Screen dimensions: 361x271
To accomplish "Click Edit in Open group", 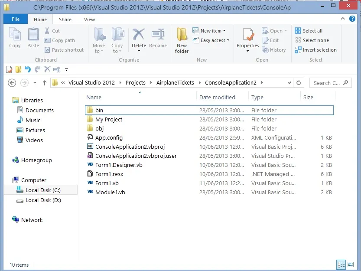I will point(271,40).
